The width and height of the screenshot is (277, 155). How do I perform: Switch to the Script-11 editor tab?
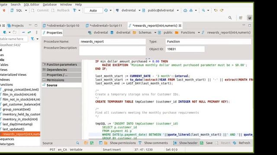point(104,25)
